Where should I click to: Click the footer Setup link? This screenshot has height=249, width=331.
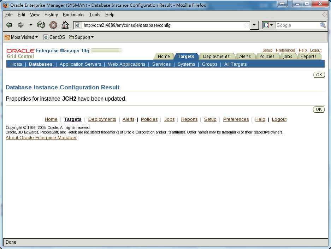210,119
